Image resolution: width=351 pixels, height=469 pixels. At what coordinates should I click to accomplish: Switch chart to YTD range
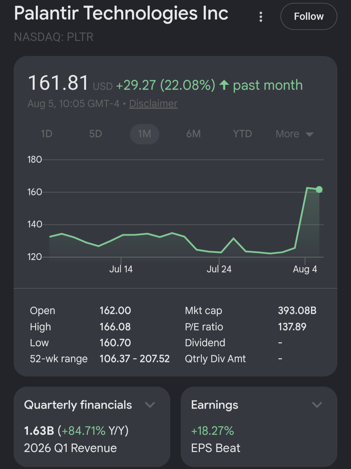pyautogui.click(x=242, y=134)
